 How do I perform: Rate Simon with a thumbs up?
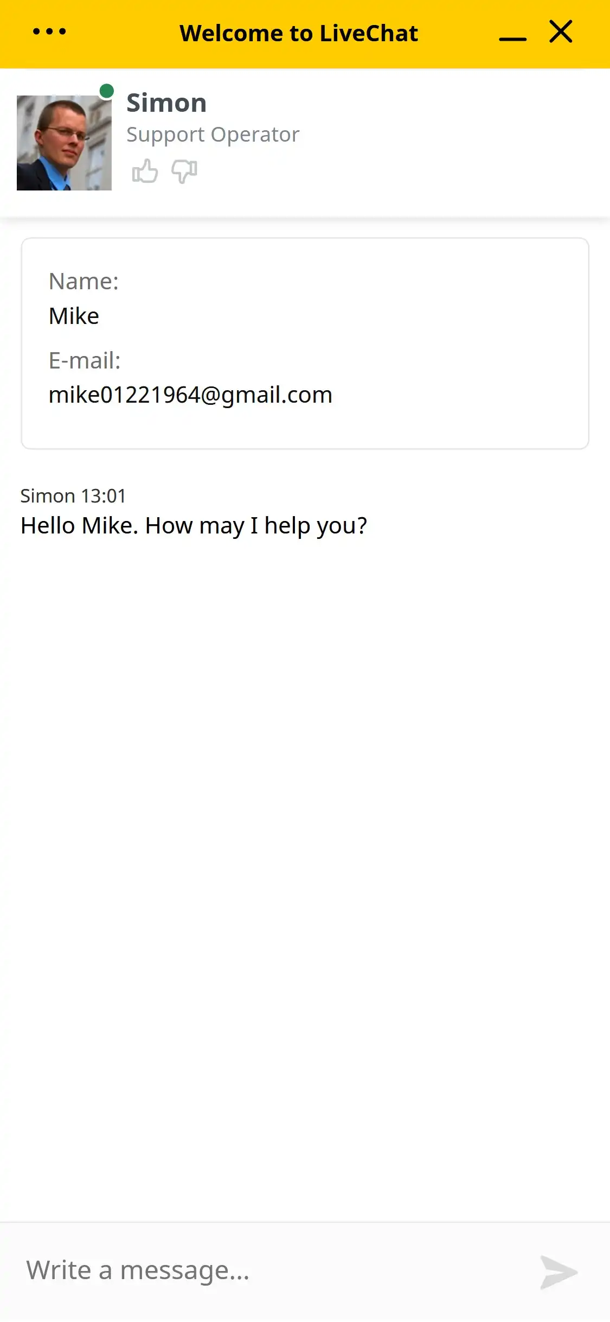tap(145, 171)
